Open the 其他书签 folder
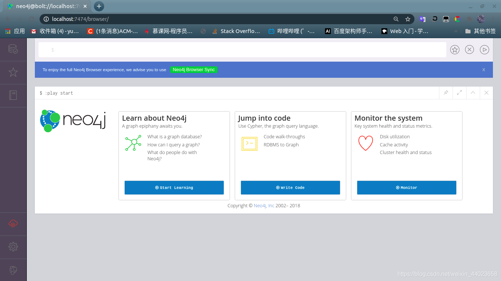 pyautogui.click(x=480, y=31)
